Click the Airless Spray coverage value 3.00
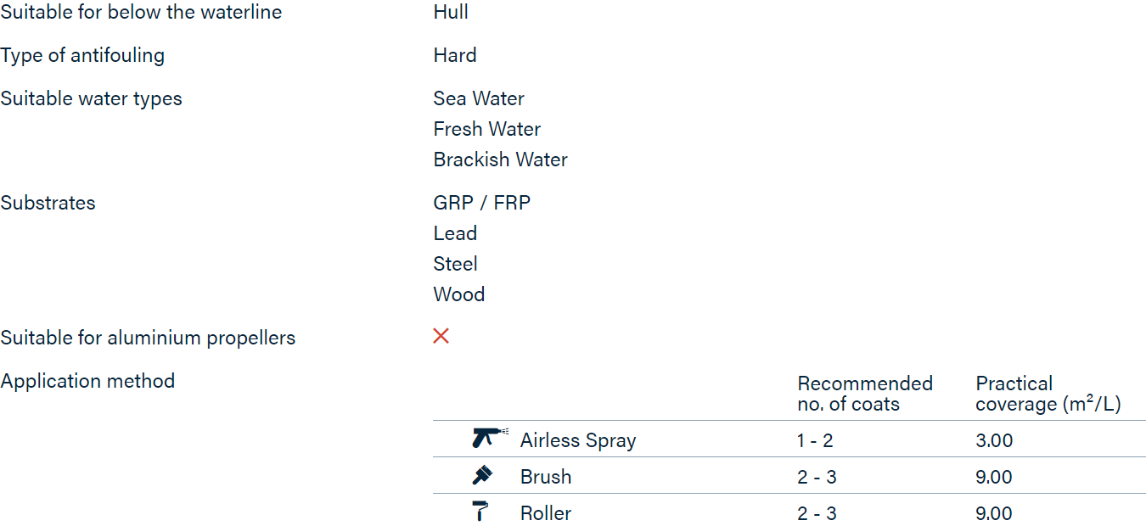Image resolution: width=1146 pixels, height=526 pixels. (x=994, y=440)
